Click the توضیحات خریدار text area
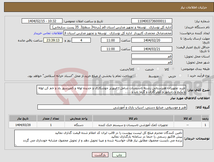 (x=99, y=138)
